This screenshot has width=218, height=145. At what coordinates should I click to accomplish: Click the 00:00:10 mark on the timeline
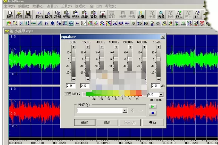[37, 143]
